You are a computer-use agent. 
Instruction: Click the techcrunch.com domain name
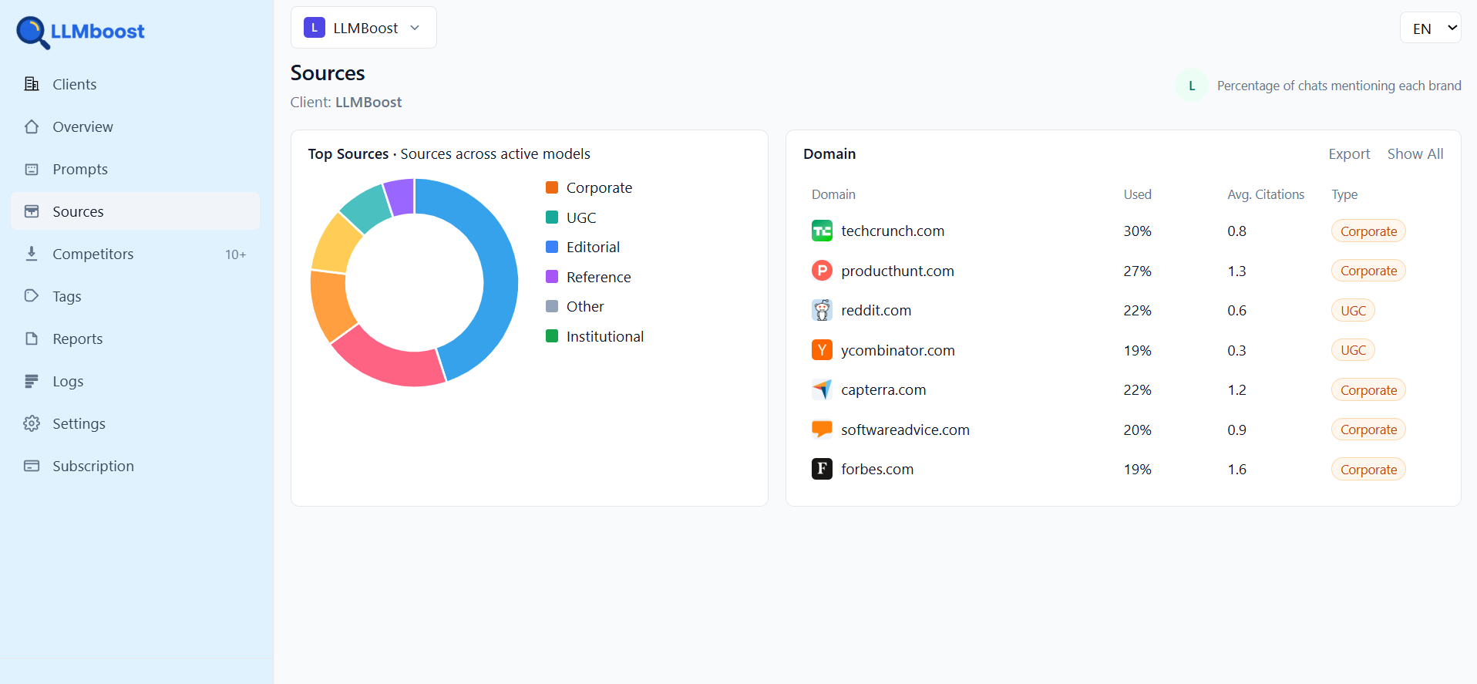point(893,231)
